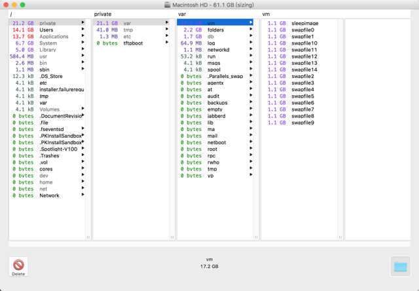Image resolution: width=419 pixels, height=291 pixels.
Task: Click the 'vm' column header
Action: [x=266, y=14]
